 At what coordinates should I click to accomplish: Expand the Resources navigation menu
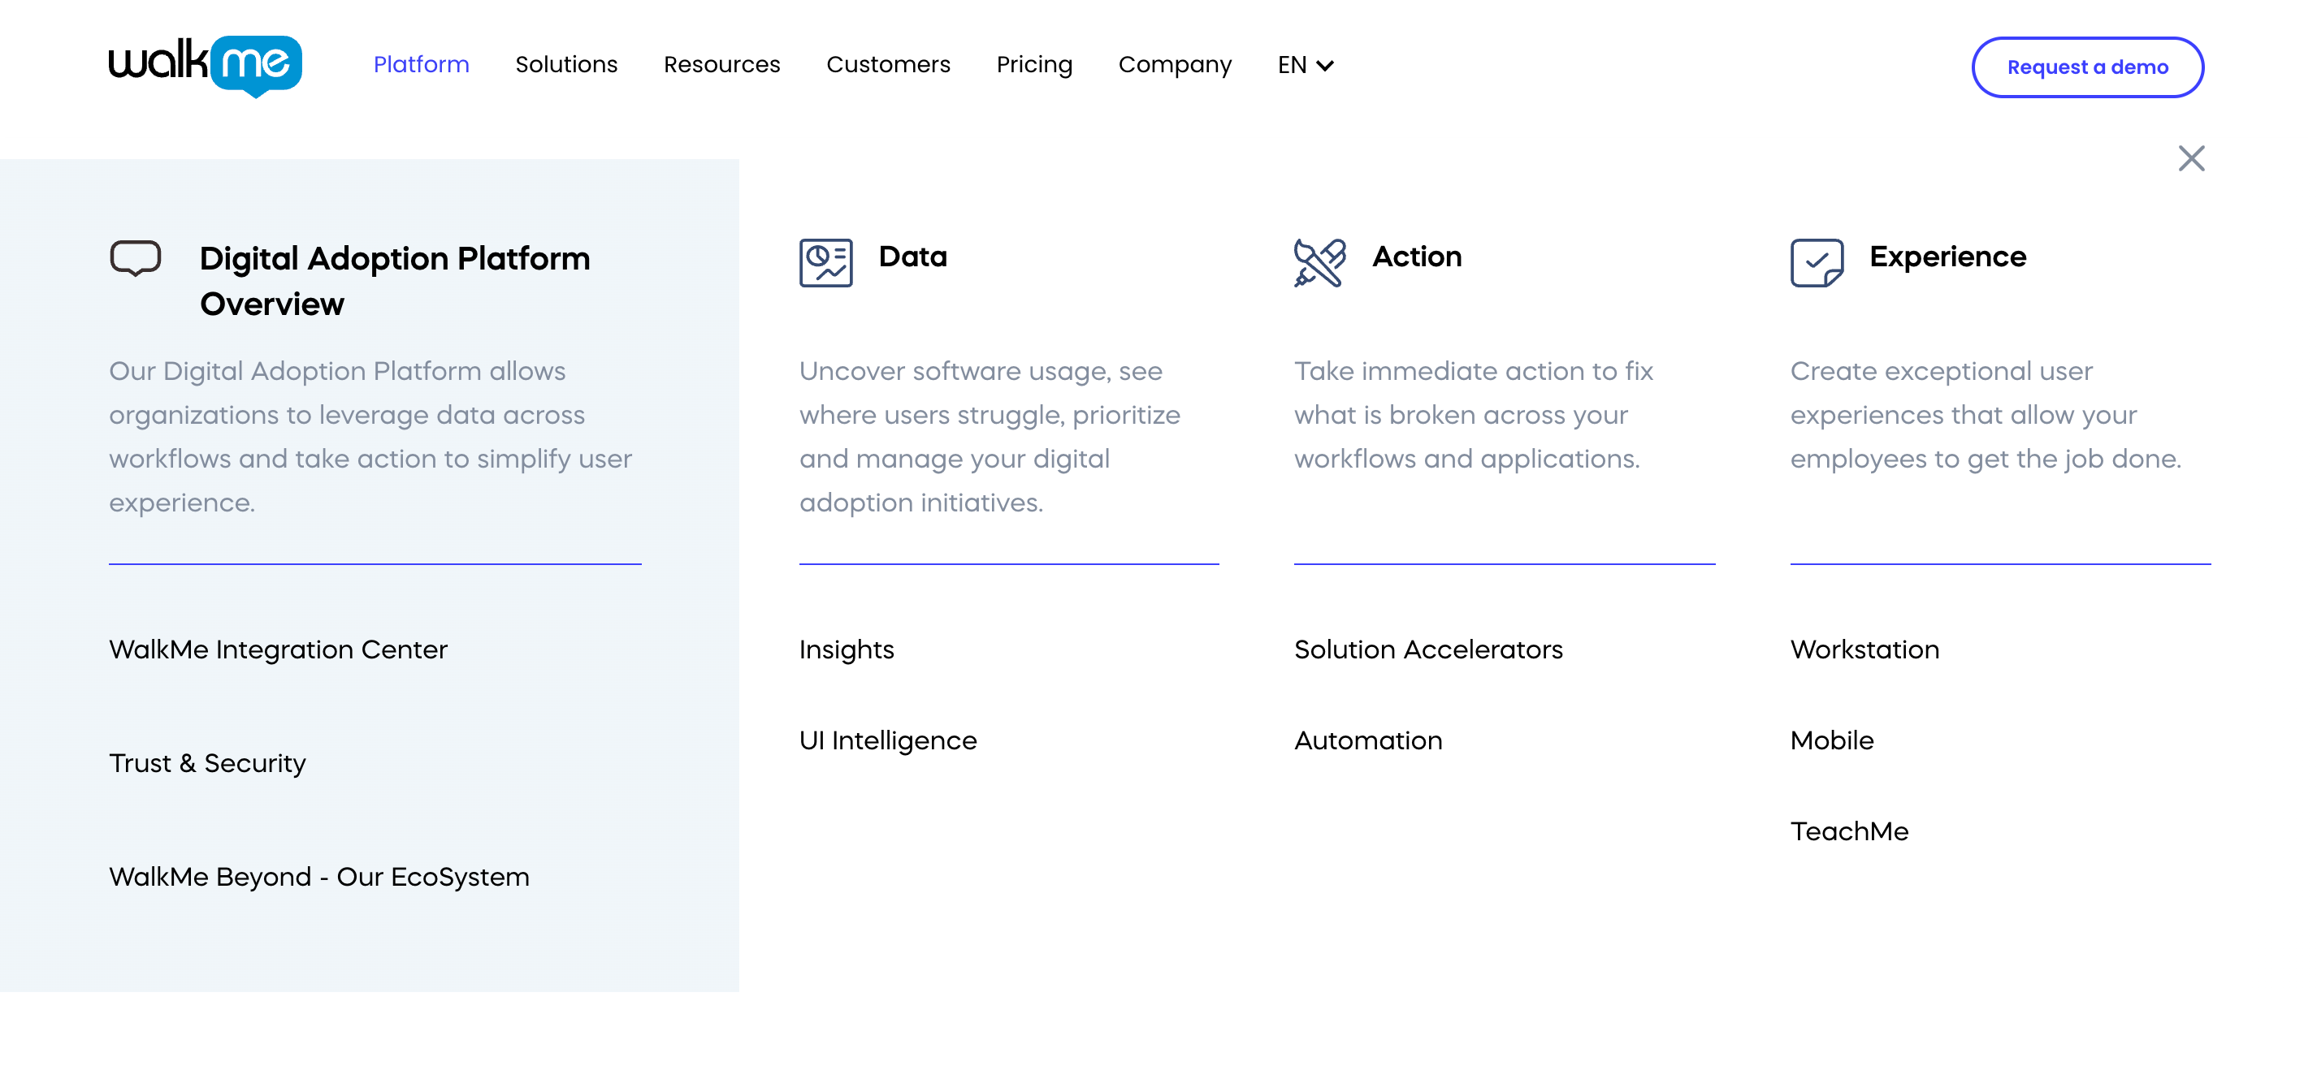(721, 65)
